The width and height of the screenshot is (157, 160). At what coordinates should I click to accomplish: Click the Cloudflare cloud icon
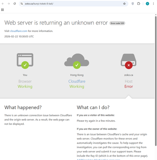pyautogui.click(x=77, y=61)
